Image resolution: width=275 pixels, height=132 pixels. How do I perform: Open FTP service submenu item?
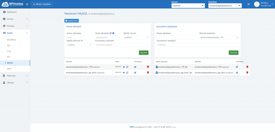tap(9, 57)
